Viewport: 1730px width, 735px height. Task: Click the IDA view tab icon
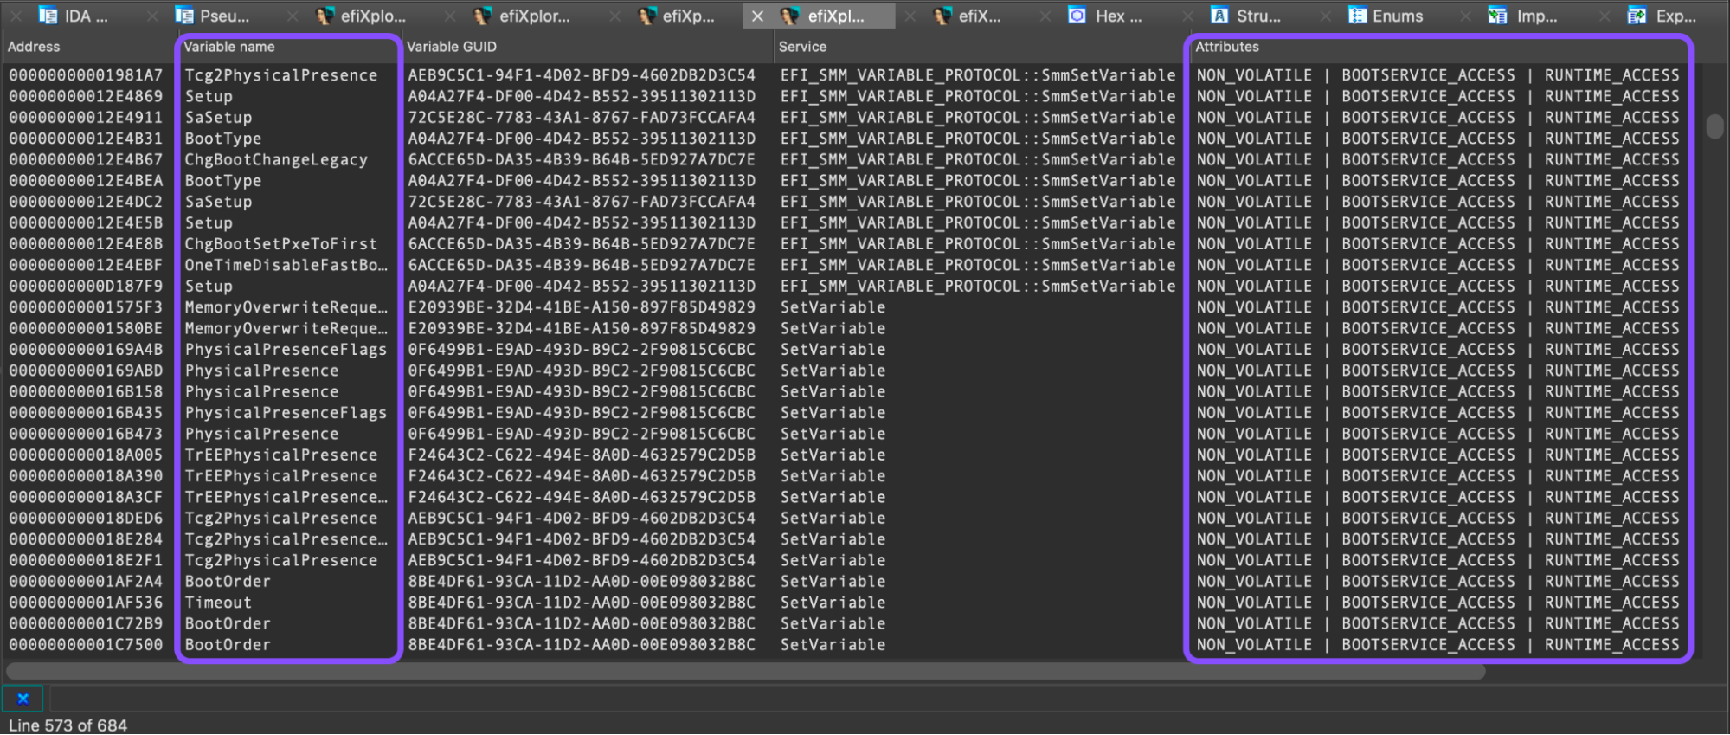tap(48, 16)
